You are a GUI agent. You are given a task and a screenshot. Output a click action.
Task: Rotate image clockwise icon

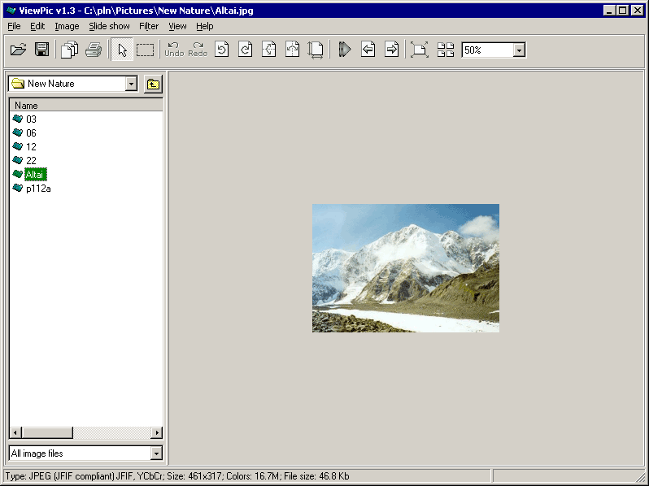pyautogui.click(x=246, y=50)
